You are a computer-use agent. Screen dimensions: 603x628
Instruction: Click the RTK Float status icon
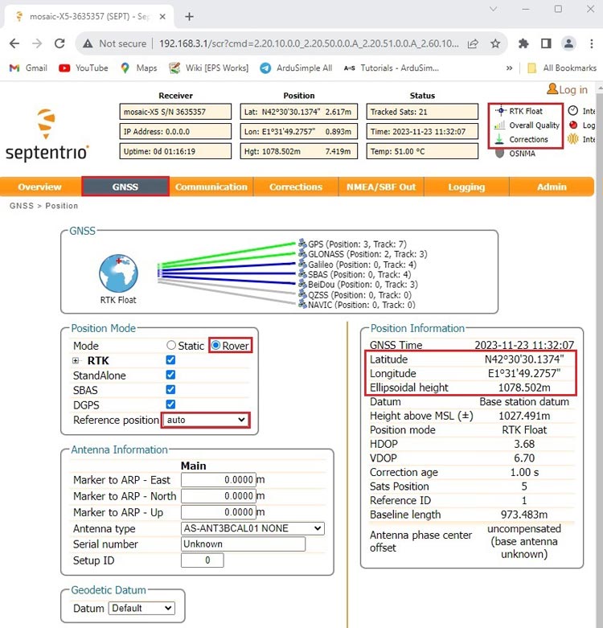501,111
